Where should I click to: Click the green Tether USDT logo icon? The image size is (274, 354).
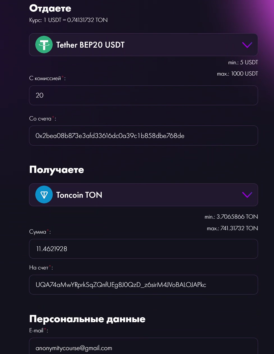click(44, 45)
